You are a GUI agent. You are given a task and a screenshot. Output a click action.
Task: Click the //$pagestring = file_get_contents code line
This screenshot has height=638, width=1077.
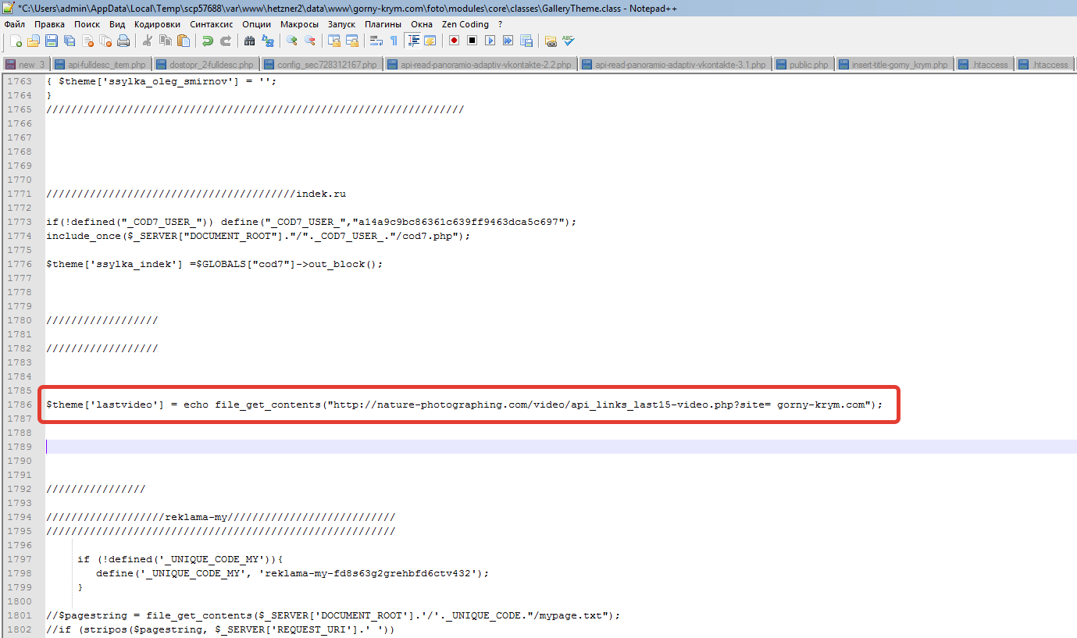333,615
